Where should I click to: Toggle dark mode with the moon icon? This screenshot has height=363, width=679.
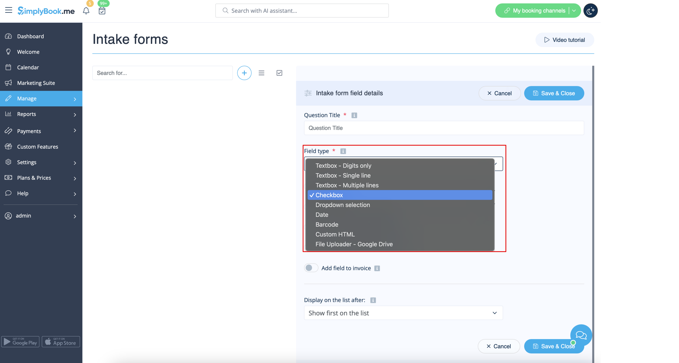tap(590, 10)
